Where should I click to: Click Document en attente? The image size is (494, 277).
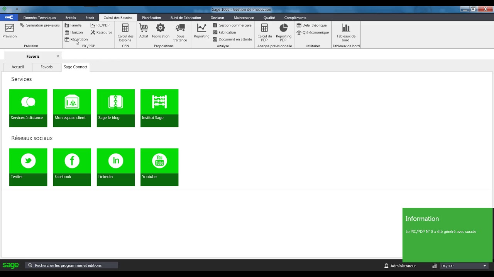(x=233, y=39)
